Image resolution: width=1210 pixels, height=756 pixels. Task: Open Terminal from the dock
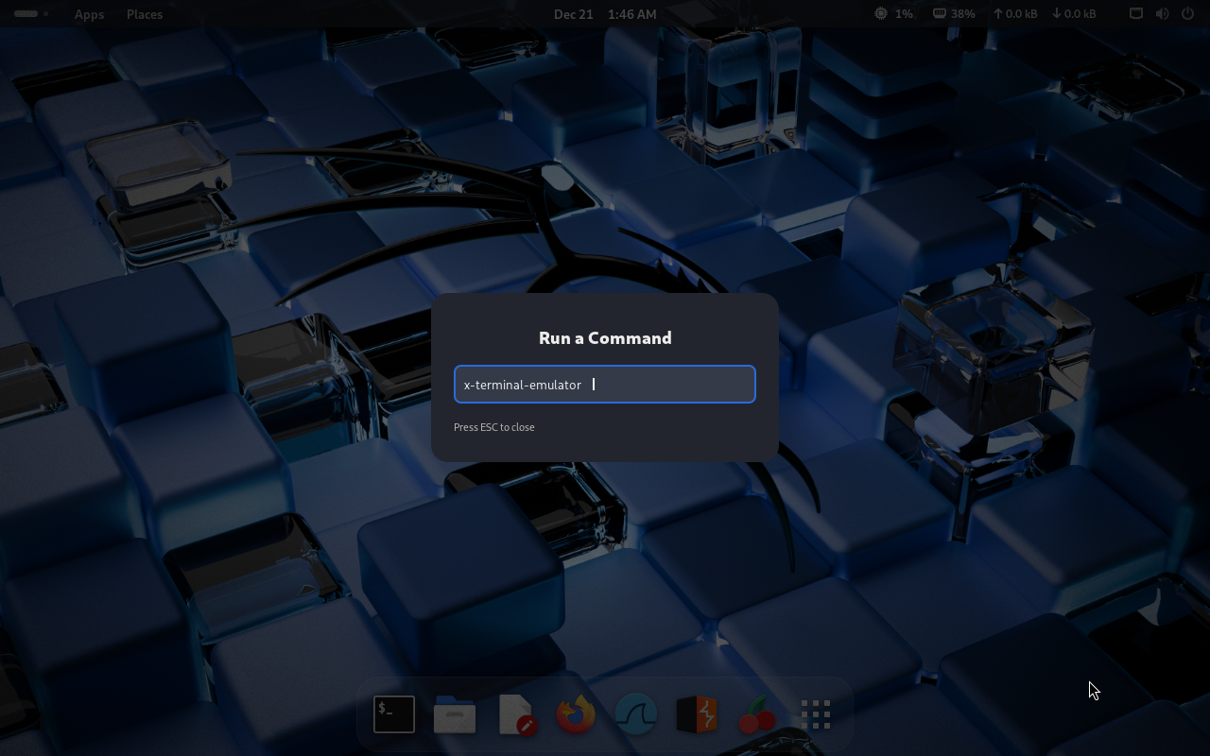394,714
